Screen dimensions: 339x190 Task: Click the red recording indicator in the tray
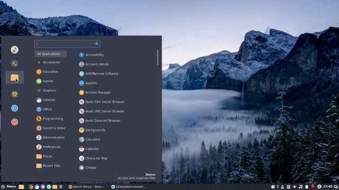(313, 187)
